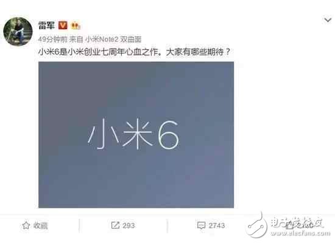Click the membership crown badge beside name

[76, 26]
